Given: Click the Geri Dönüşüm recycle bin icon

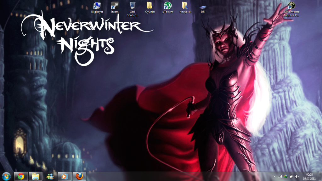Looking at the screenshot, I should pyautogui.click(x=133, y=6).
